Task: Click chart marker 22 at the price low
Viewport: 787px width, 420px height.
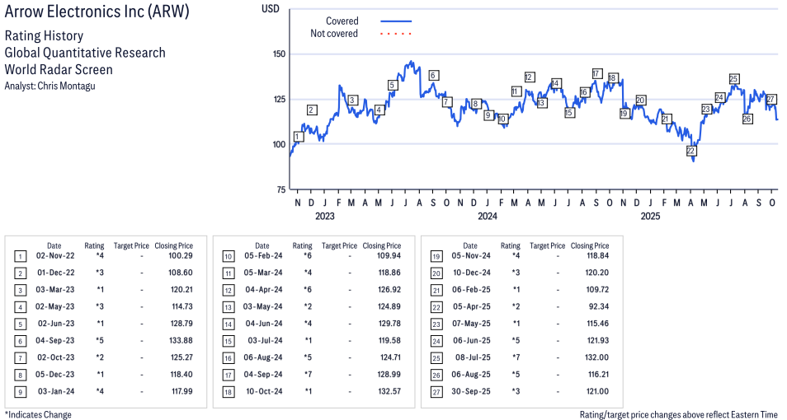Action: pos(691,151)
